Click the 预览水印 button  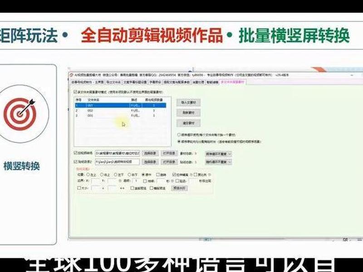point(179,188)
